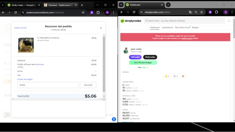Close the Dashboard browser tab
This screenshot has height=132, width=235.
(x=162, y=5)
